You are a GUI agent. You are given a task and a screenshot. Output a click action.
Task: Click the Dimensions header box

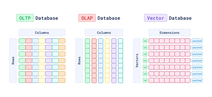(x=170, y=33)
